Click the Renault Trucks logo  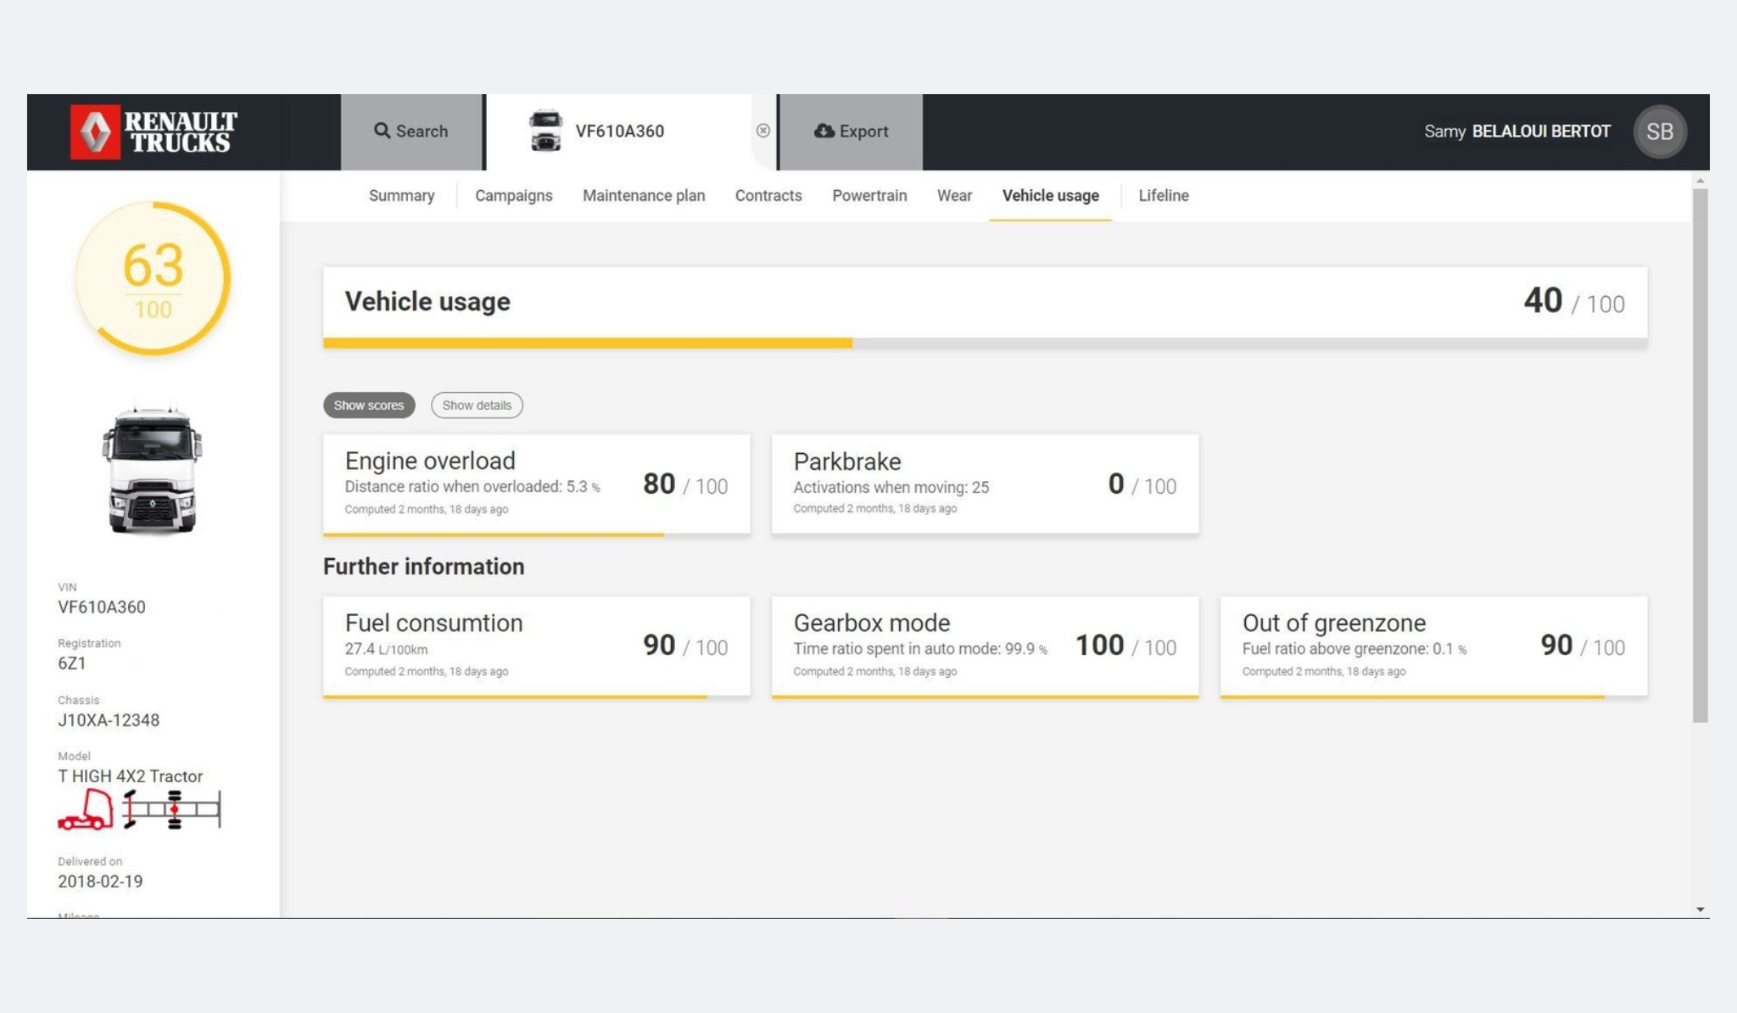(154, 132)
